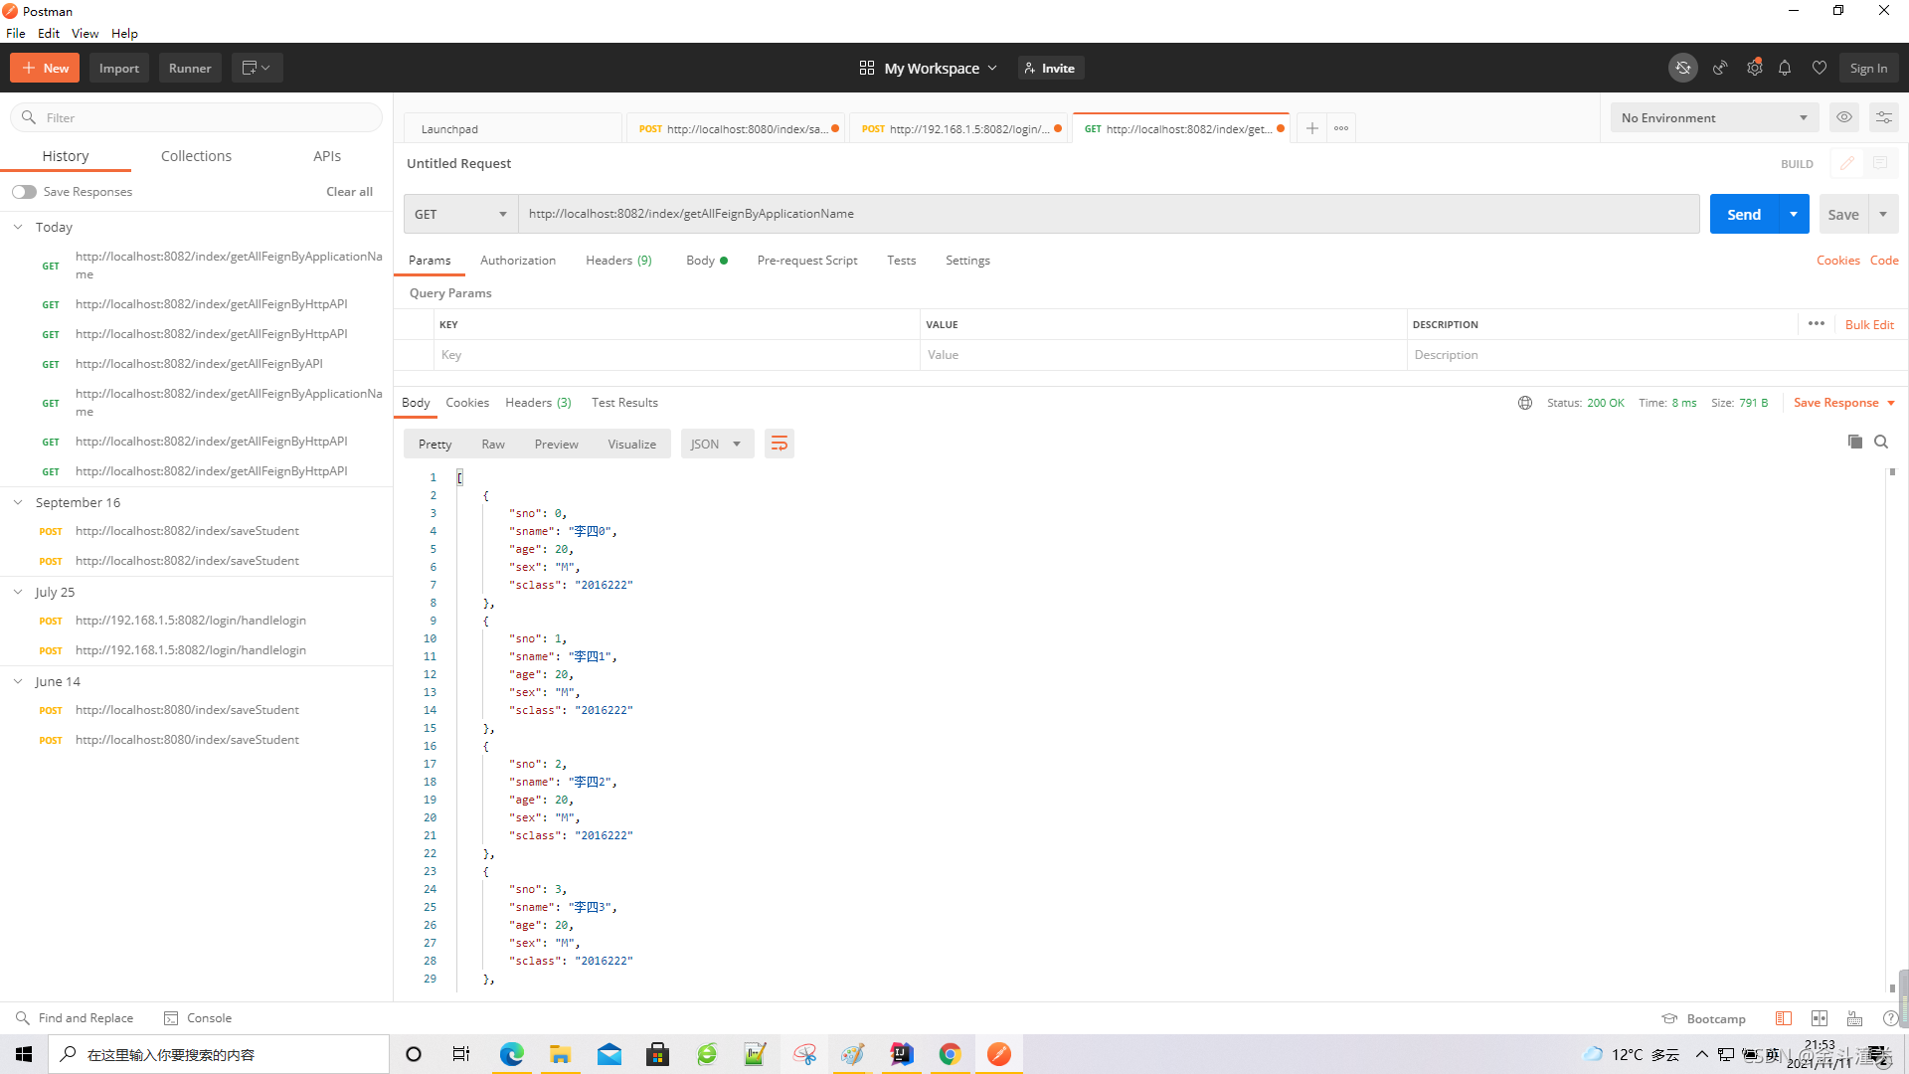Switch to the Collections tab

pos(196,156)
